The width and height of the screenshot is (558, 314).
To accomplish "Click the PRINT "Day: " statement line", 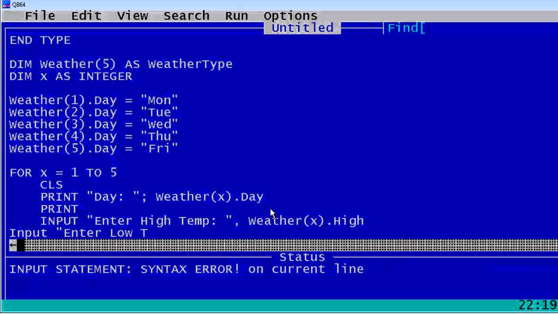I will click(x=152, y=197).
